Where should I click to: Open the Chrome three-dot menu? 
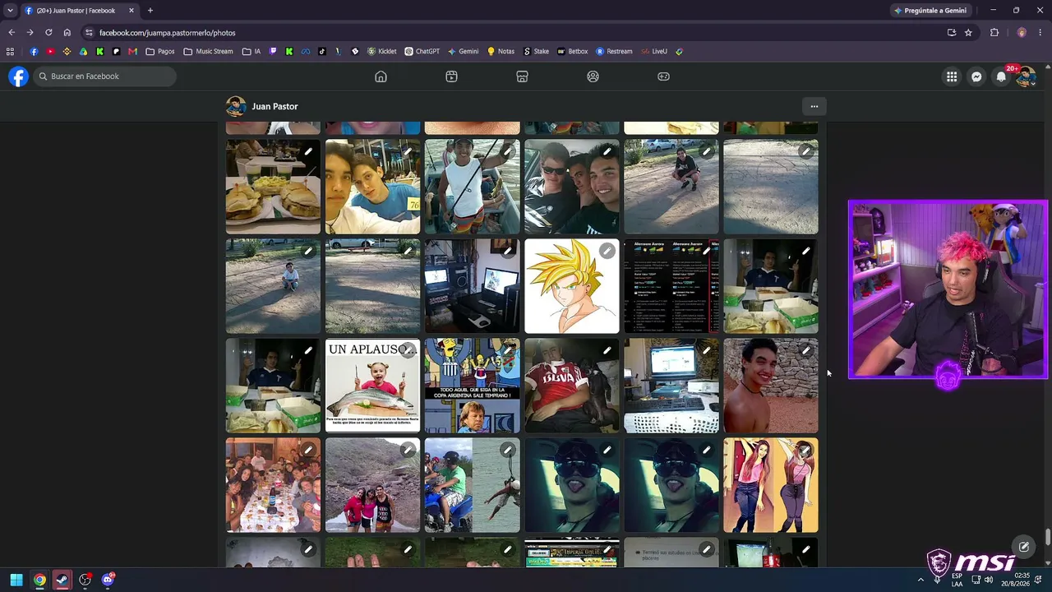(x=1040, y=33)
